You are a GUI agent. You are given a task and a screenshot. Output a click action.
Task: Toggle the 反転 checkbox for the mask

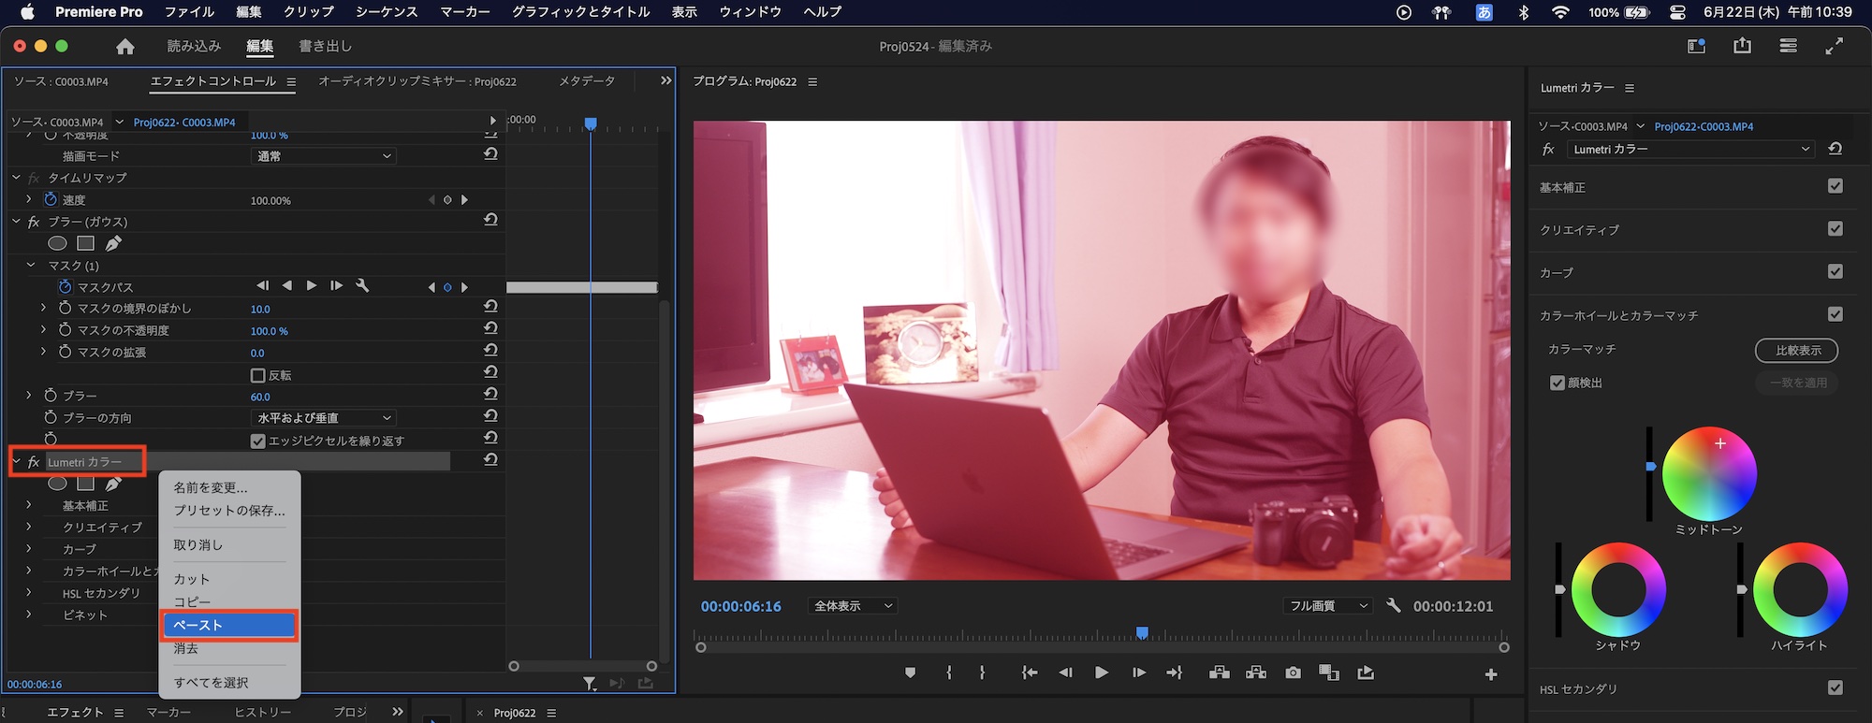pyautogui.click(x=258, y=375)
